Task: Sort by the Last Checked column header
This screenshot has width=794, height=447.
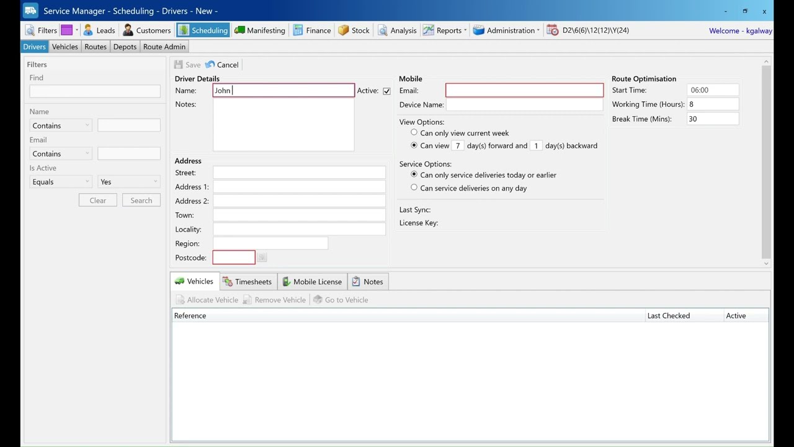Action: tap(684, 315)
